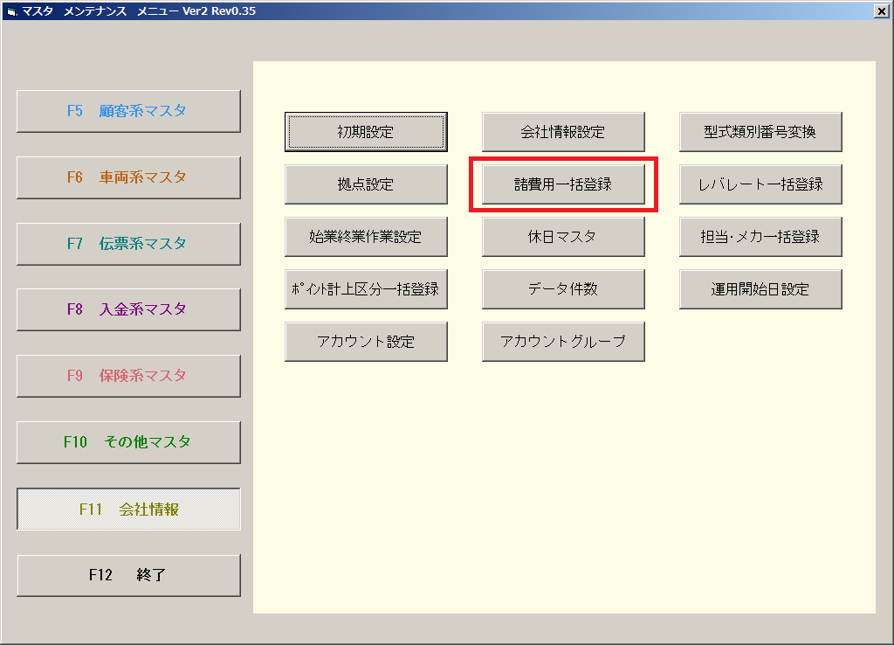Image resolution: width=894 pixels, height=645 pixels.
Task: Open ポイント計上区分一括登録
Action: pyautogui.click(x=366, y=289)
